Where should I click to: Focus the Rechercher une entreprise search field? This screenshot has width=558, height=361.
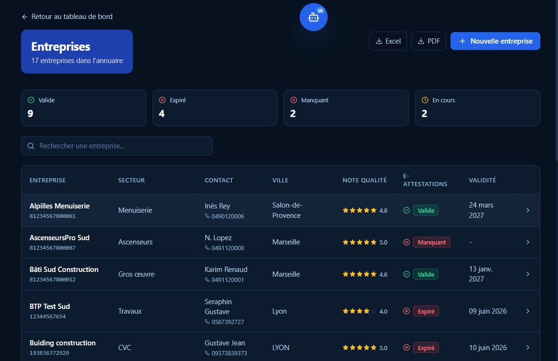(x=117, y=146)
